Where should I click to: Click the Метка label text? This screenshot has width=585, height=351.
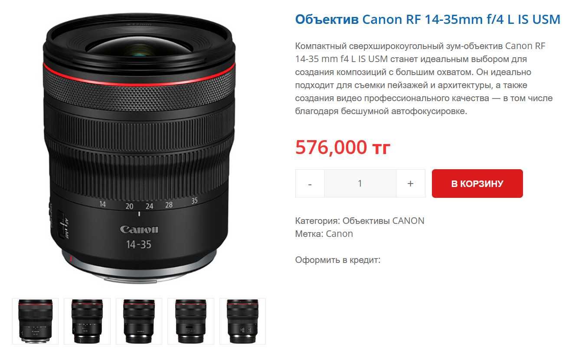point(310,234)
